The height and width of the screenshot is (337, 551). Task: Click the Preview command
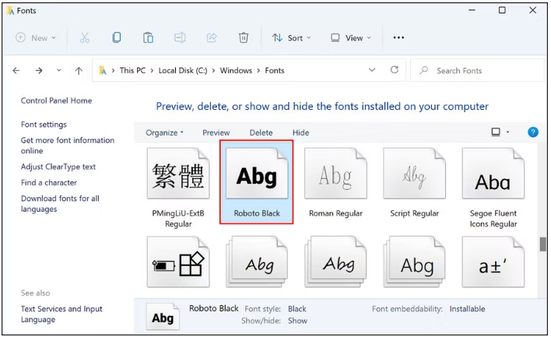coord(216,132)
